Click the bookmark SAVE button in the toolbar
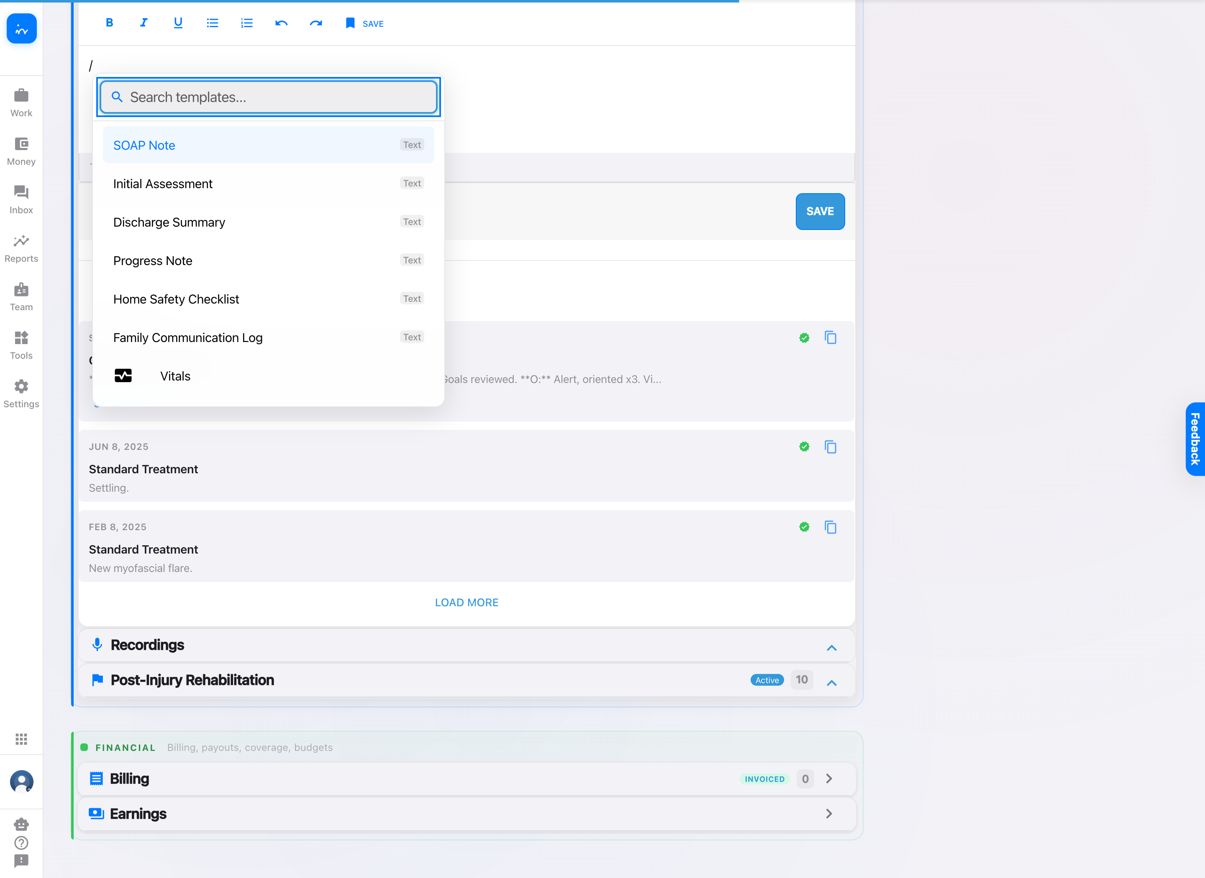Screen dimensions: 1205x878 (x=364, y=23)
